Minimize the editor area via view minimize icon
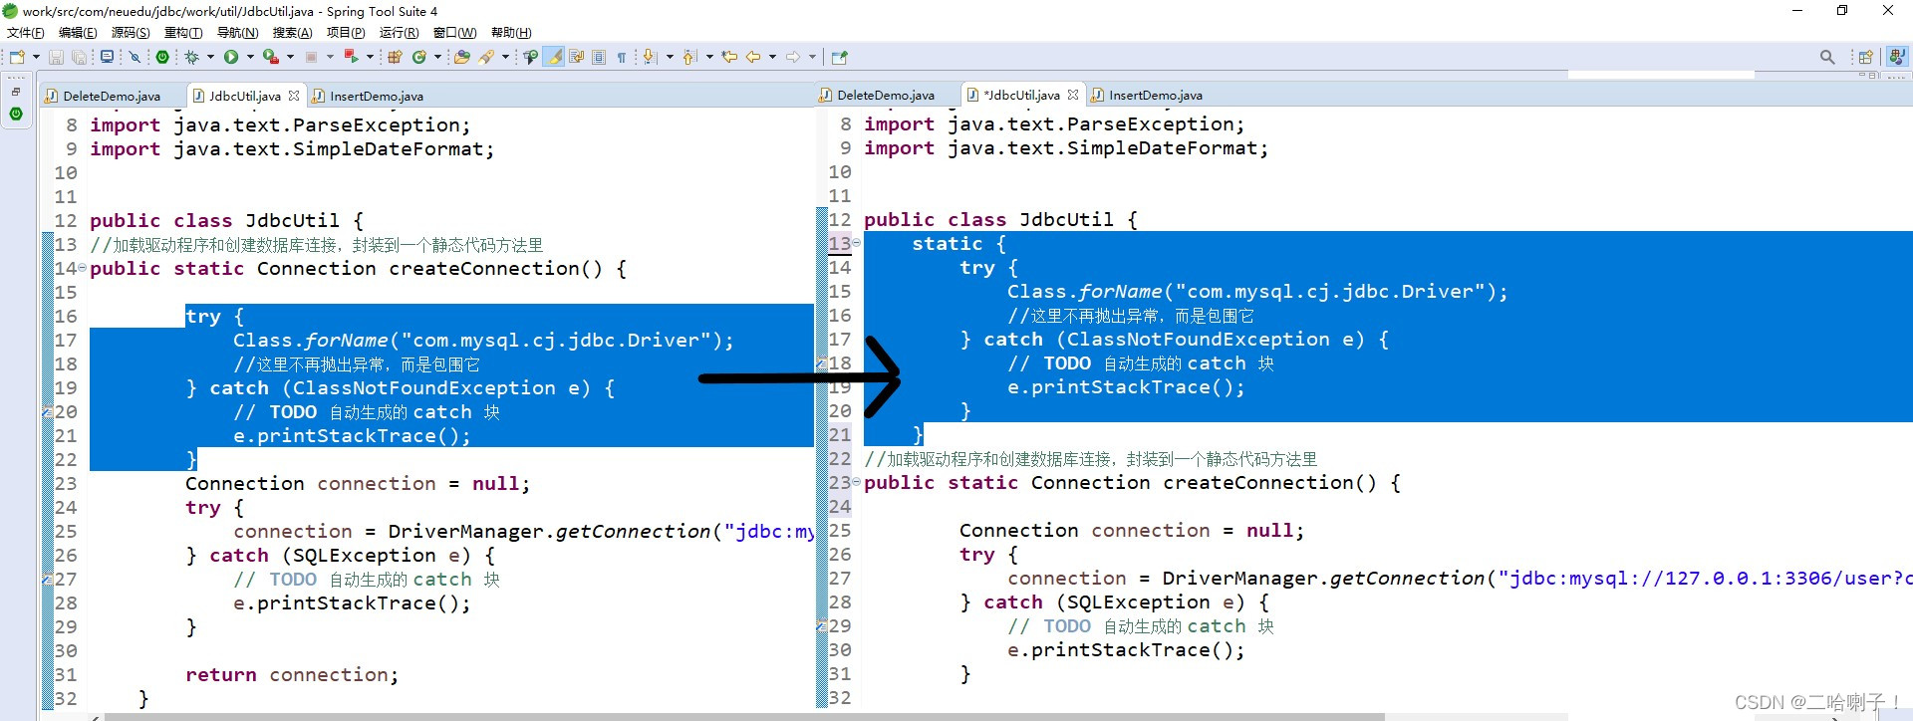This screenshot has height=721, width=1913. (x=1863, y=76)
